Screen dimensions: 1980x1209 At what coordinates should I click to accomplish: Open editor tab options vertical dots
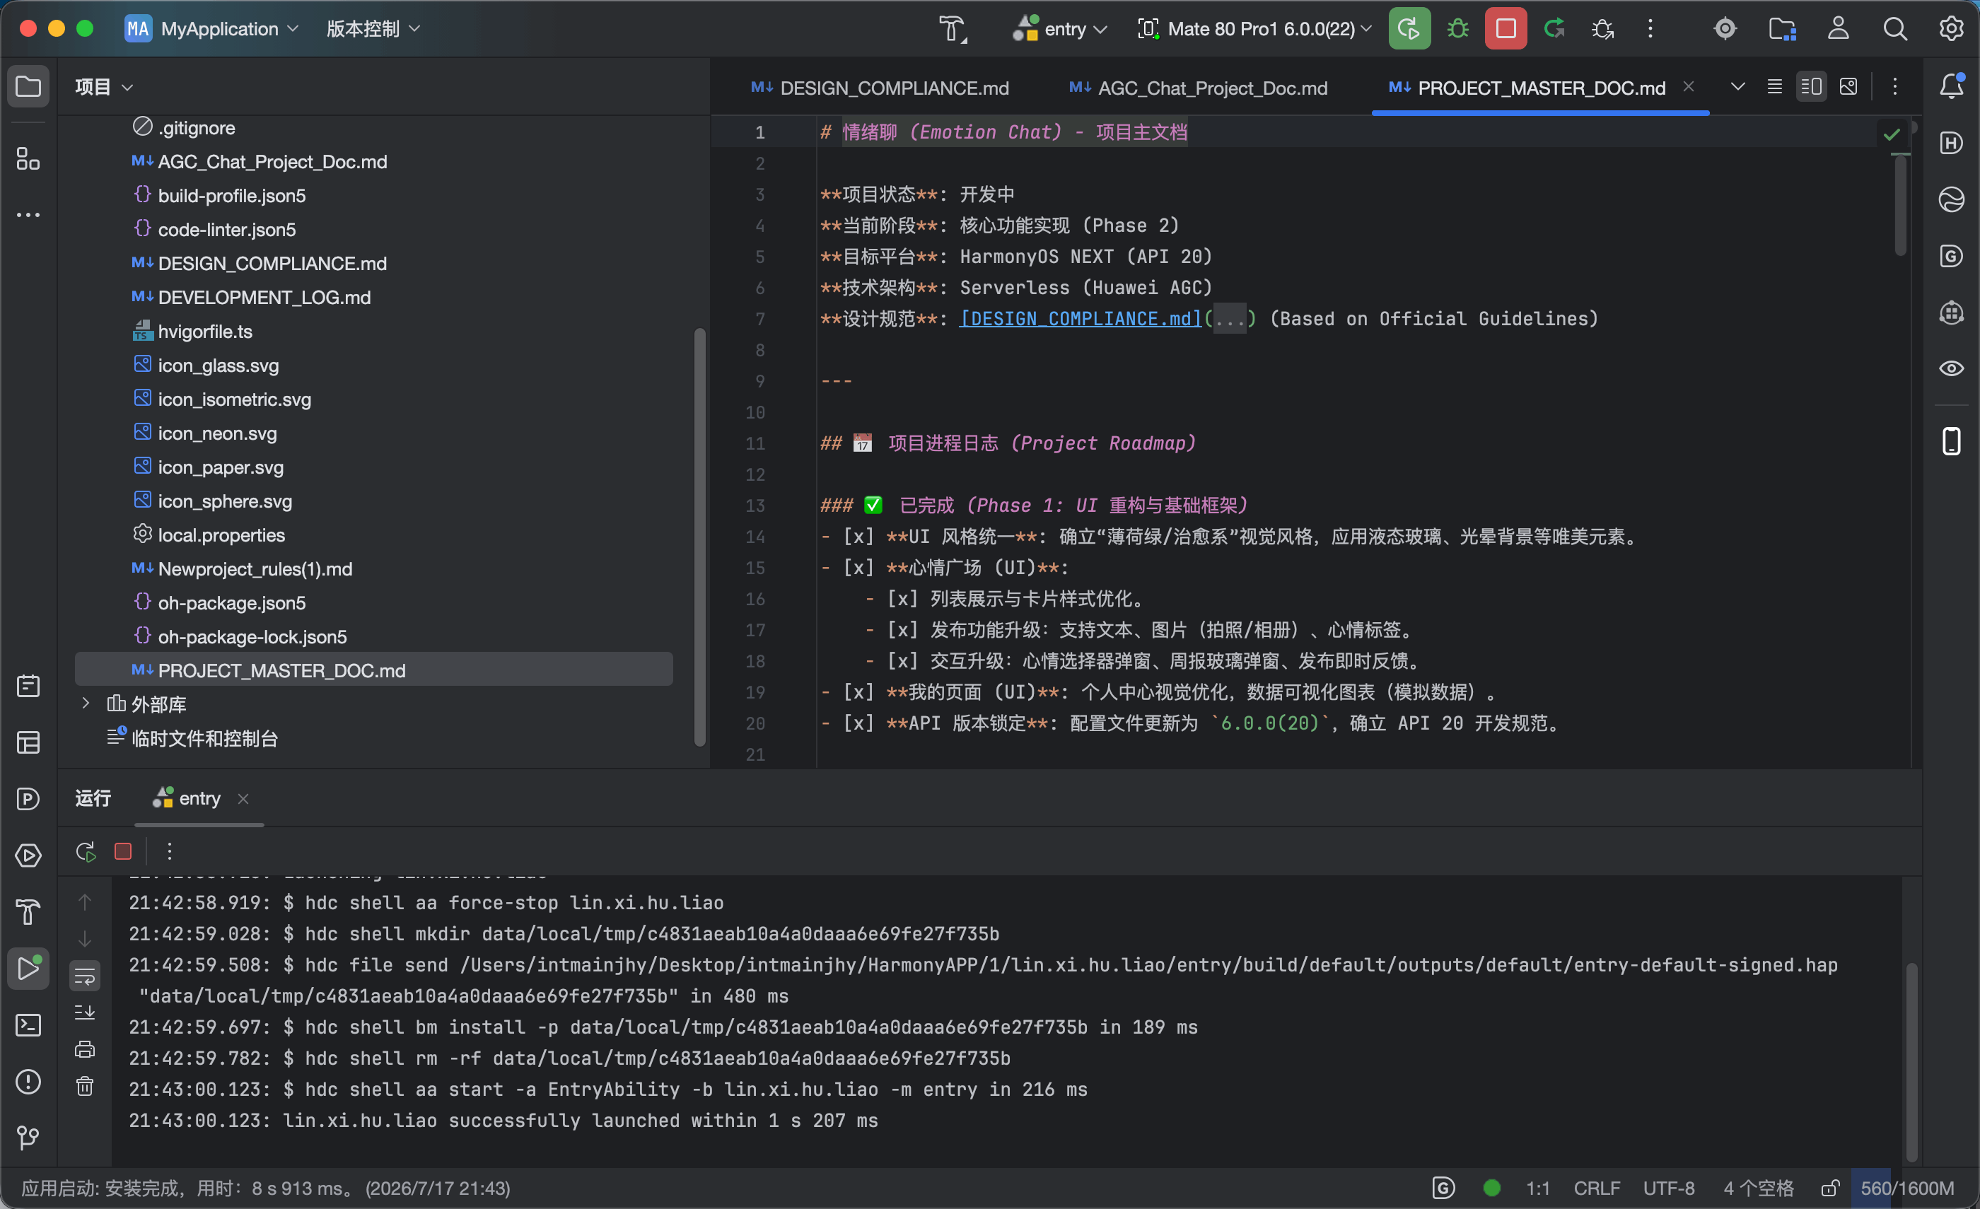[x=1895, y=86]
